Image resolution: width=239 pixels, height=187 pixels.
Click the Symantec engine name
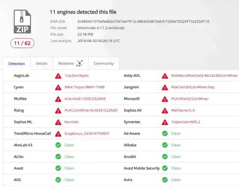click(132, 122)
